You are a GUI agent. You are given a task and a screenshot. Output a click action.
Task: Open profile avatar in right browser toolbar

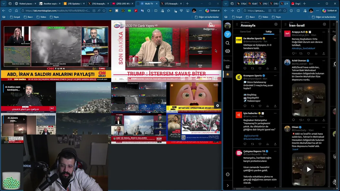[311, 11]
